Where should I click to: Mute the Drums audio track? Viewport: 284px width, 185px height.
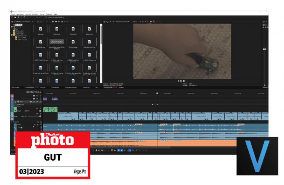[35, 125]
